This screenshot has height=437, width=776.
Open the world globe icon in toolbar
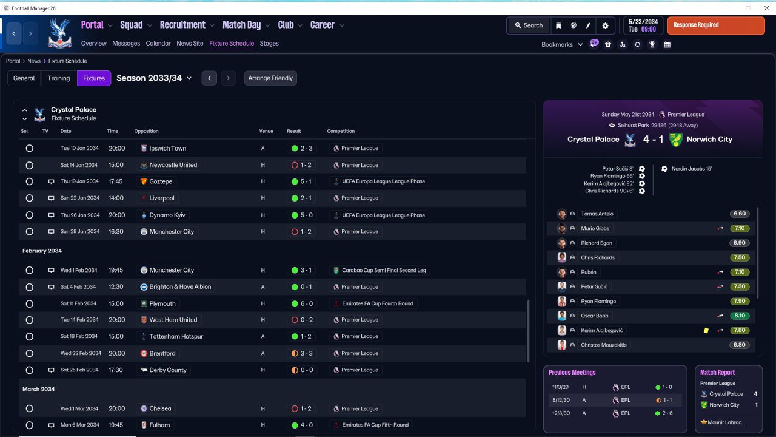point(574,25)
